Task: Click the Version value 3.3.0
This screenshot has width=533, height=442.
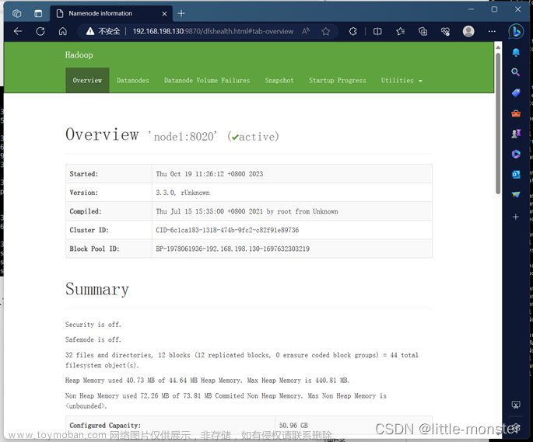Action: click(183, 193)
